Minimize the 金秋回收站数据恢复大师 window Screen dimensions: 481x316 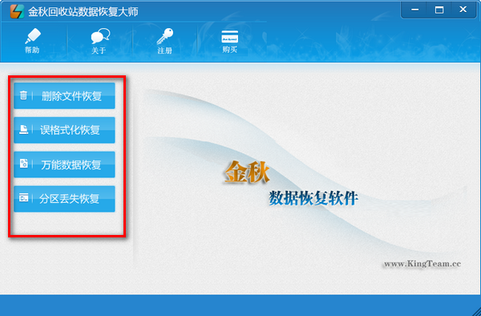[414, 10]
